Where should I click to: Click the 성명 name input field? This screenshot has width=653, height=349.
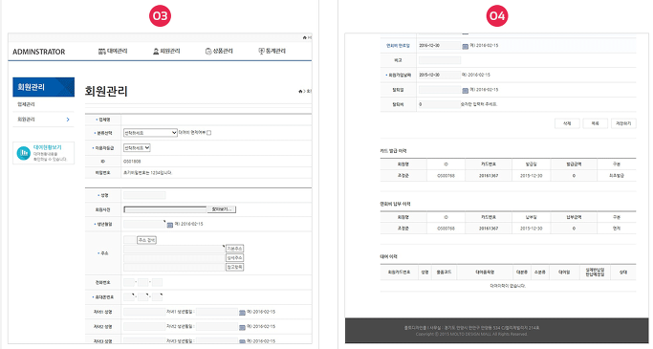(144, 195)
